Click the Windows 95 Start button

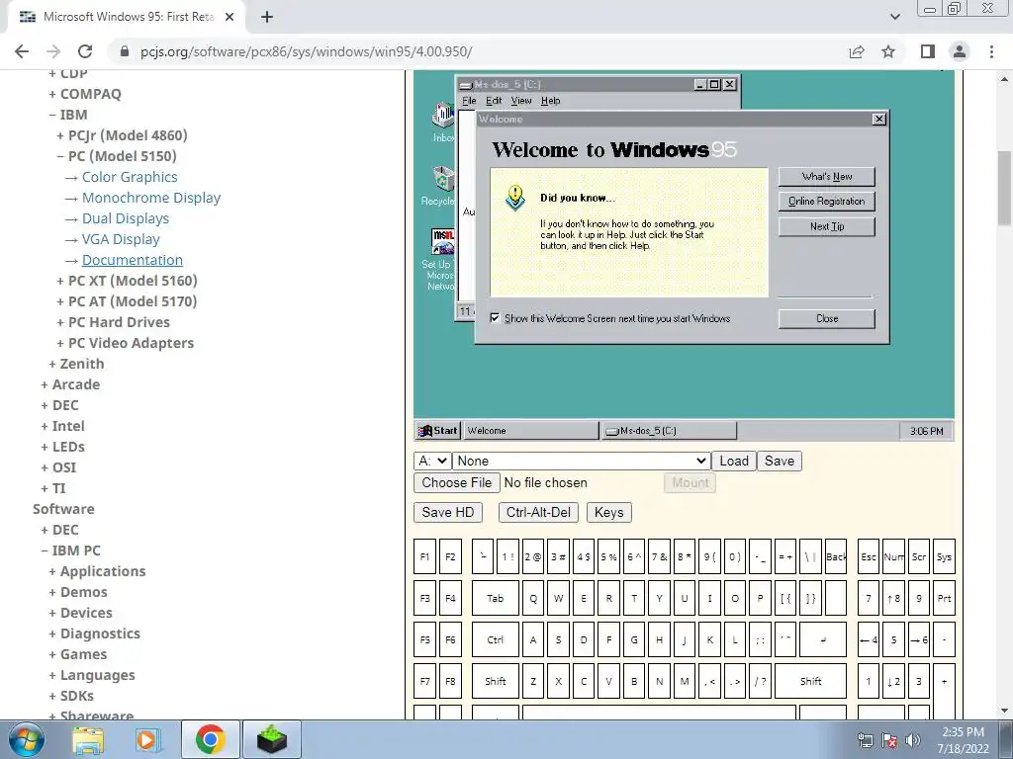coord(437,431)
